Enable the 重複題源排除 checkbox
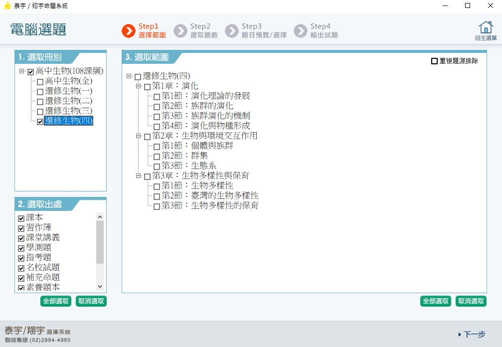 [x=434, y=61]
